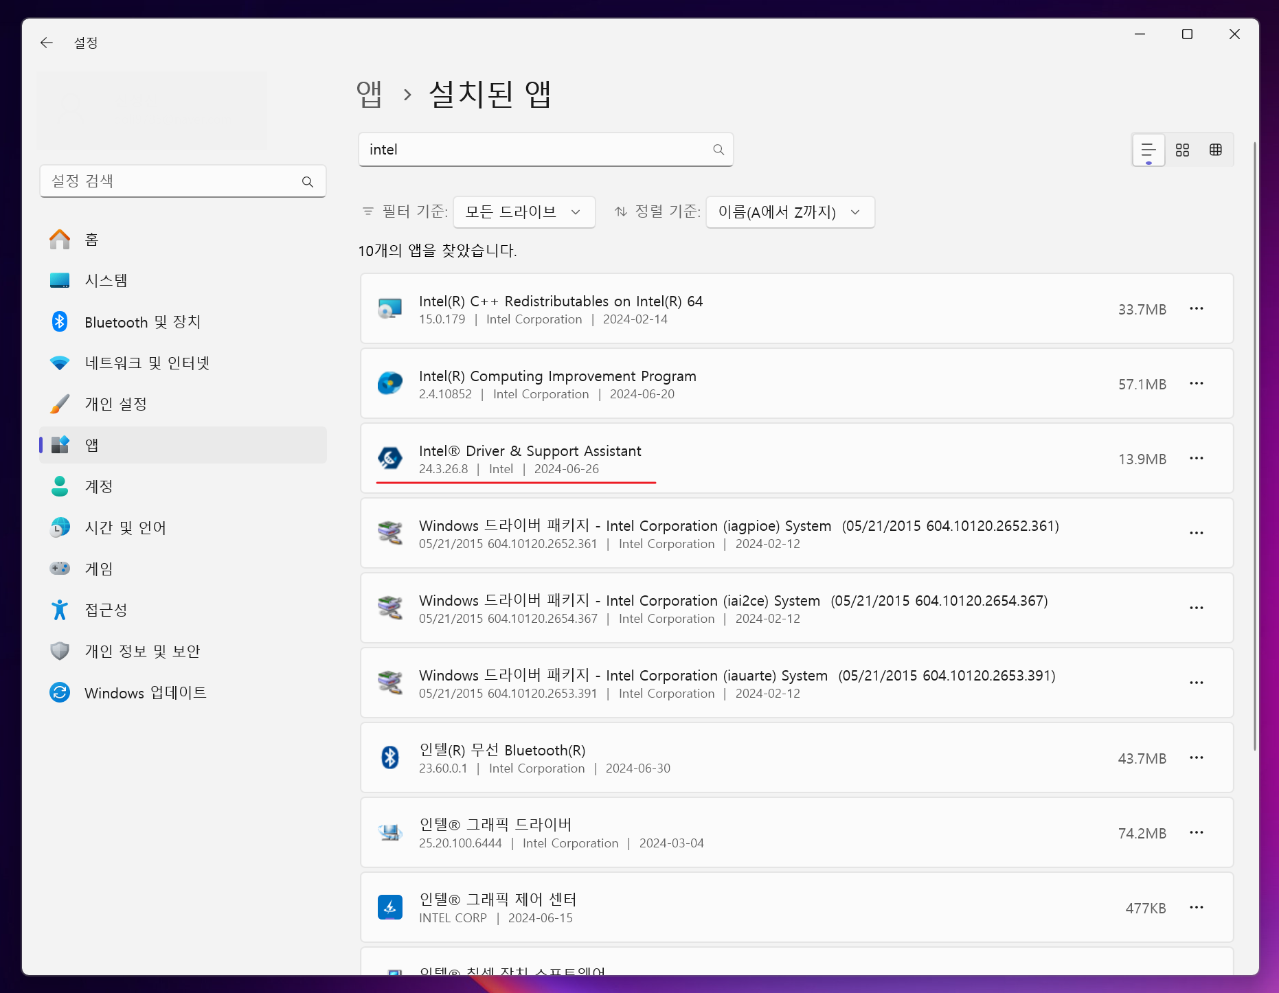Click the 인텔® 그래픽 드라이버 app icon
This screenshot has height=993, width=1279.
click(x=390, y=832)
